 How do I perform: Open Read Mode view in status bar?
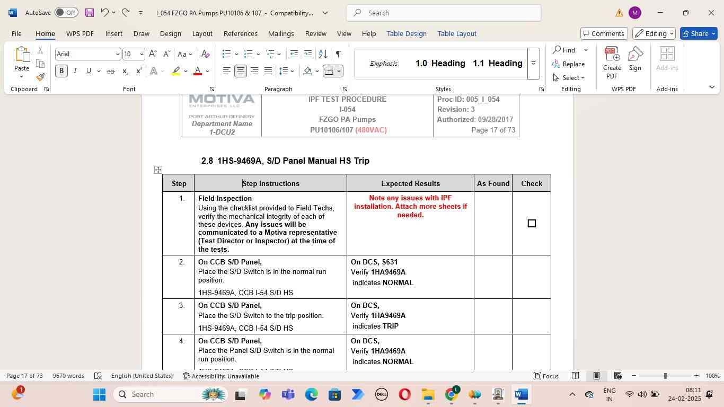tap(575, 376)
